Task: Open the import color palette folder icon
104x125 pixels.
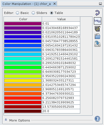Action: click(97, 36)
